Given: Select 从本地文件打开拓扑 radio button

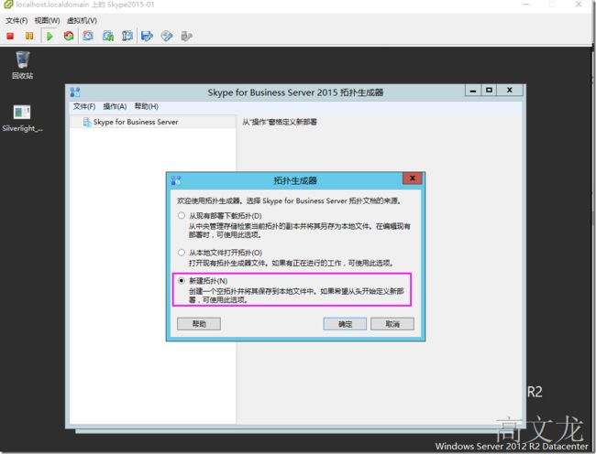Looking at the screenshot, I should coord(182,253).
